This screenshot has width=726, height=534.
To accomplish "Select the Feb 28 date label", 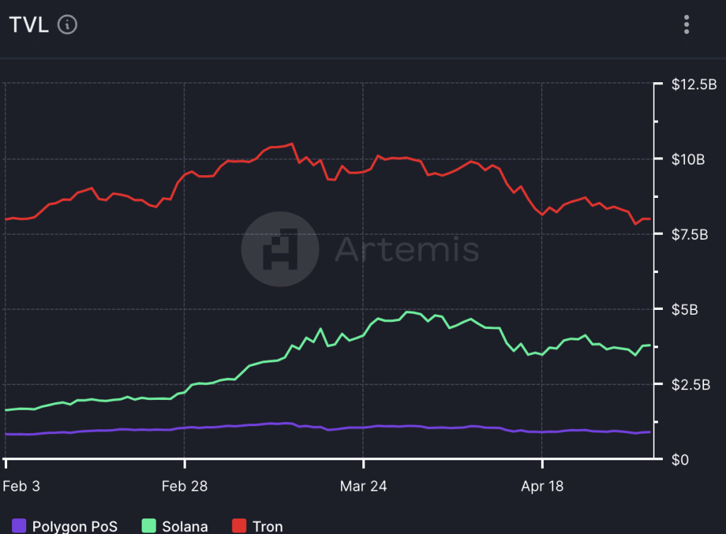I will (184, 486).
